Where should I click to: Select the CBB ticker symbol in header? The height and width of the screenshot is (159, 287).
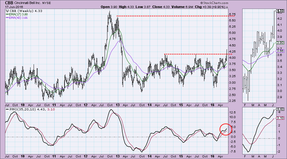(x=9, y=2)
